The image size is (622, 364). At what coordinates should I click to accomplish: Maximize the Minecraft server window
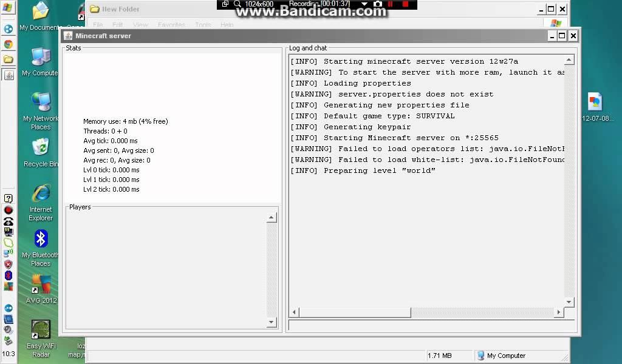(562, 36)
